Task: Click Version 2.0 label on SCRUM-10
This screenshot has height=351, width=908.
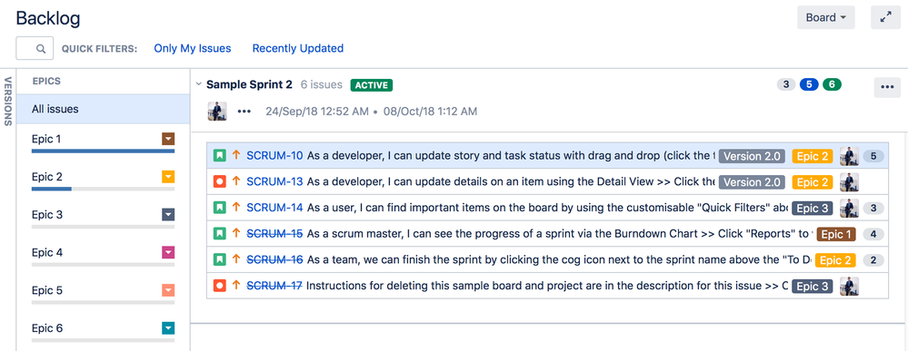Action: [753, 156]
